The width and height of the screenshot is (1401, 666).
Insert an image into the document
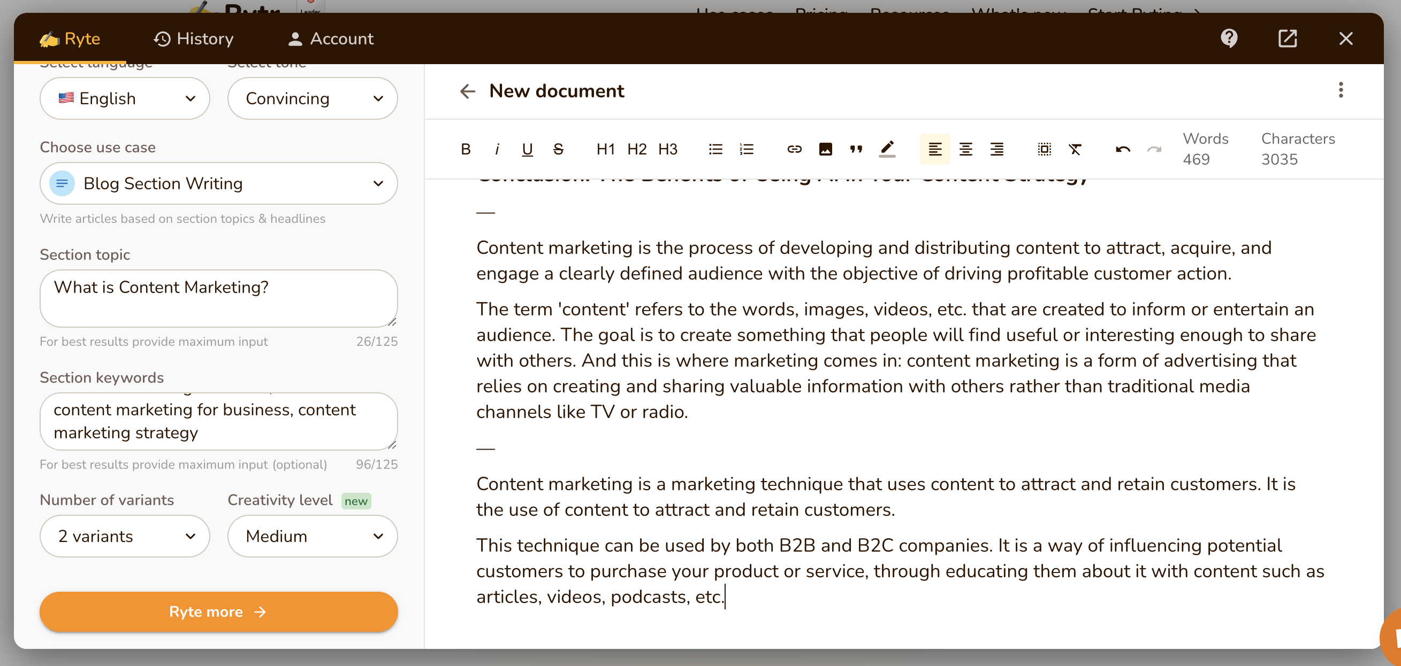click(825, 149)
